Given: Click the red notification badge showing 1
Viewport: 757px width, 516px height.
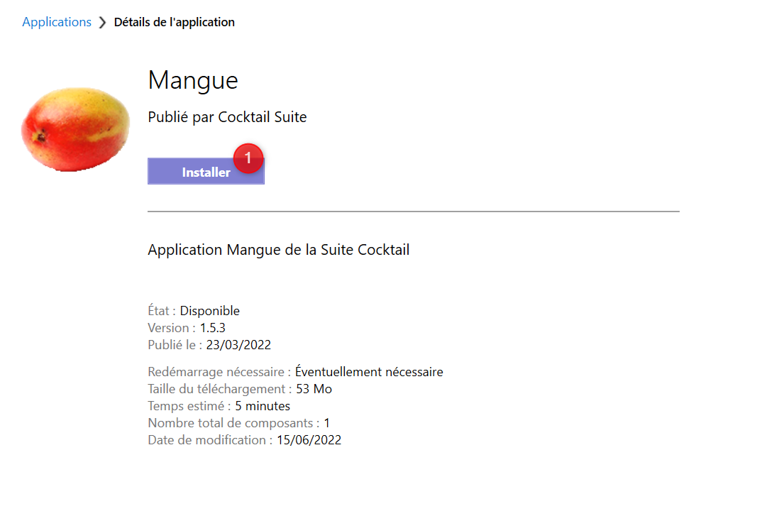Looking at the screenshot, I should [x=248, y=158].
